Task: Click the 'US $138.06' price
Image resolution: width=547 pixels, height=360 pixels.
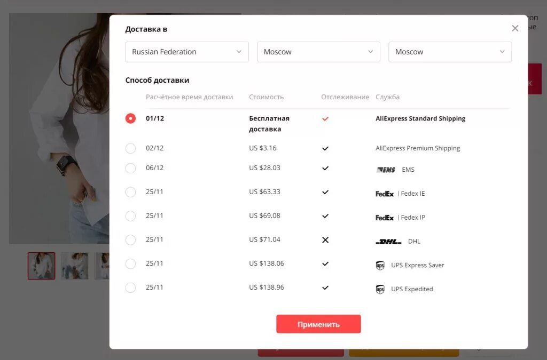Action: point(267,263)
